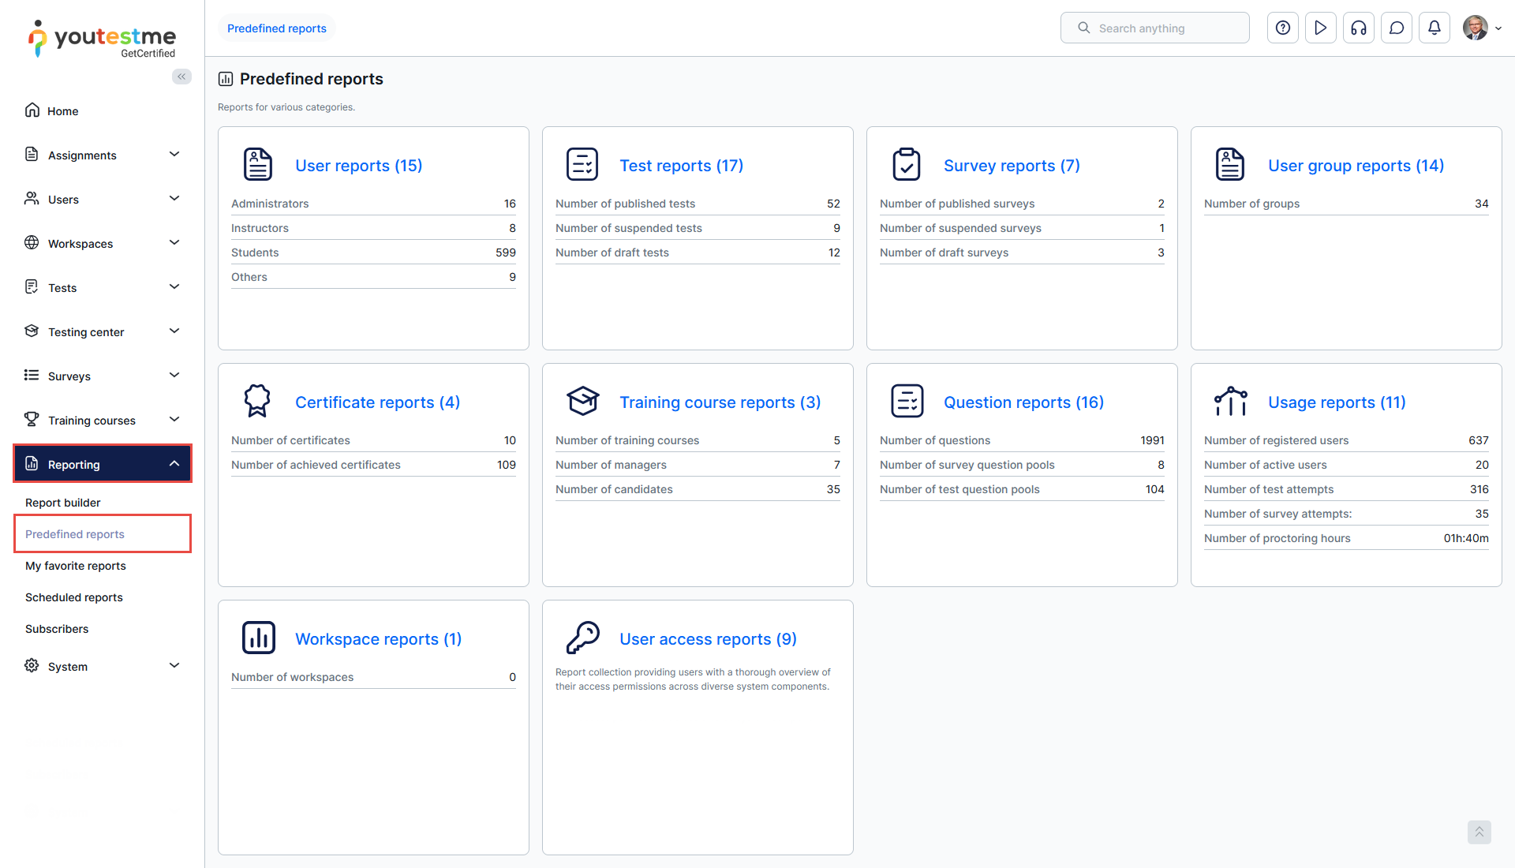The width and height of the screenshot is (1515, 868).
Task: Click the User access reports key icon
Action: [x=582, y=638]
